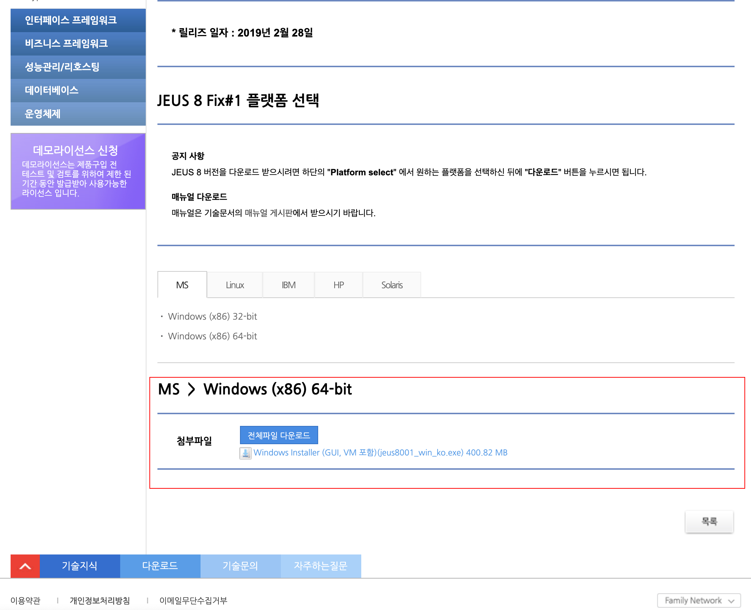Click the 데모라이선스 신청 banner
The width and height of the screenshot is (751, 610).
[x=78, y=171]
